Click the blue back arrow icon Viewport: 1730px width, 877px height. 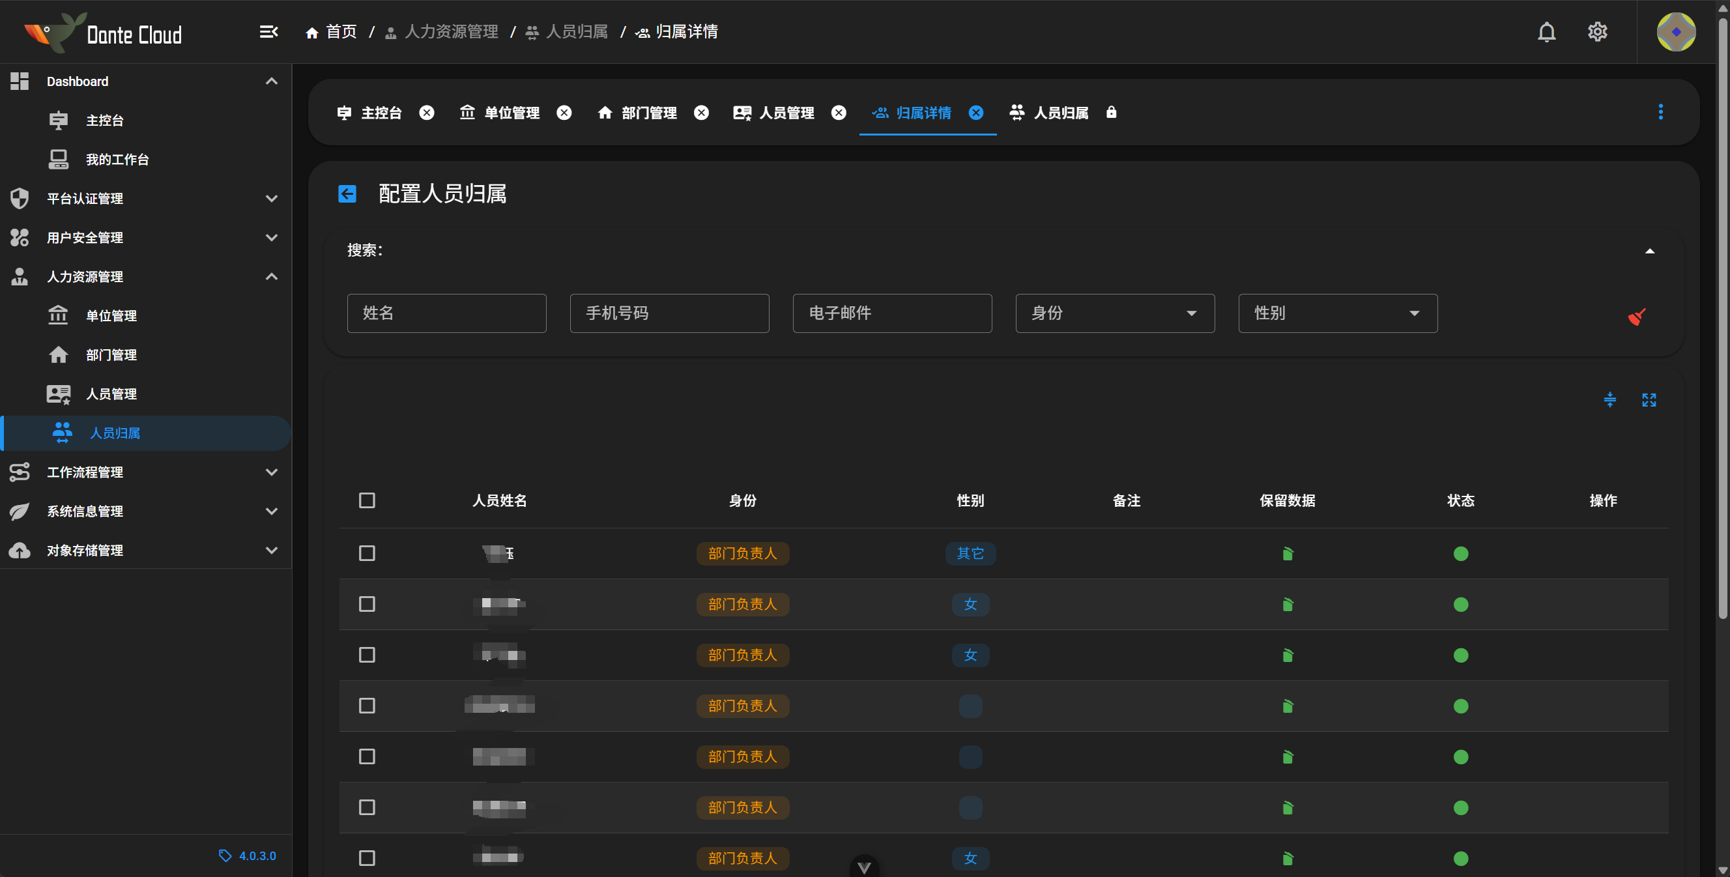pos(347,194)
